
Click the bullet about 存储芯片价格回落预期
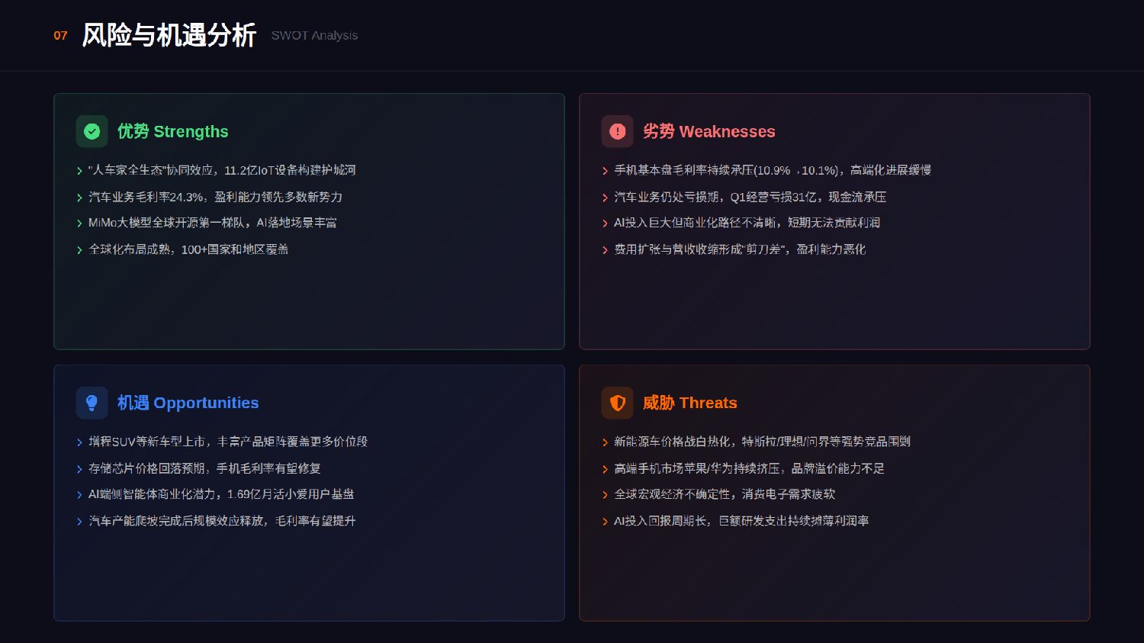pos(204,468)
